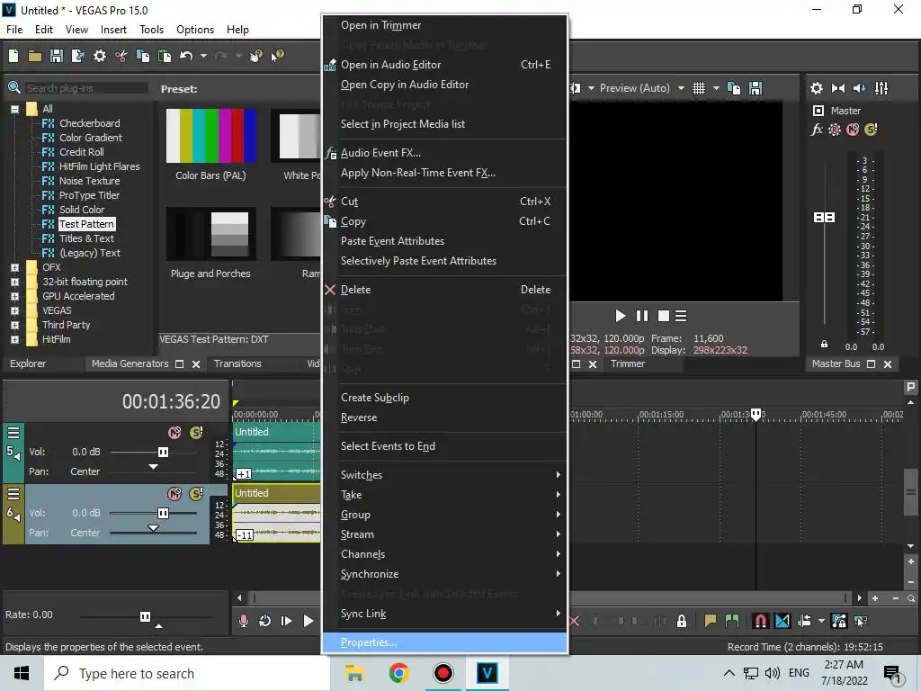Toggle Master bus mute button
The width and height of the screenshot is (921, 691).
coord(853,130)
